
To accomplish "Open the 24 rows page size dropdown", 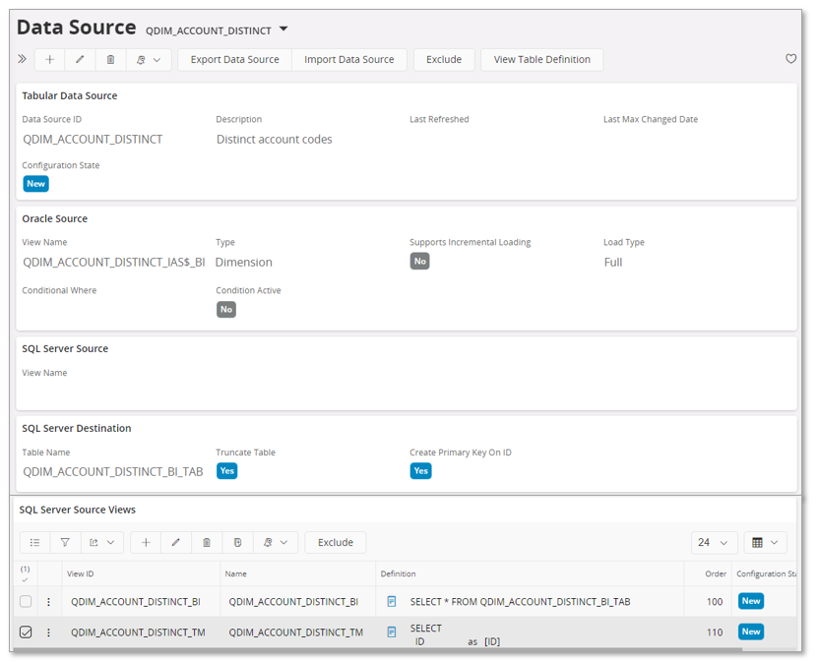I will tap(714, 542).
